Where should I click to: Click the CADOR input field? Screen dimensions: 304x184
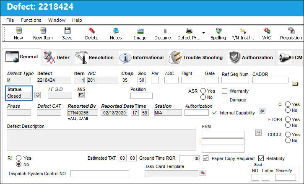click(270, 80)
